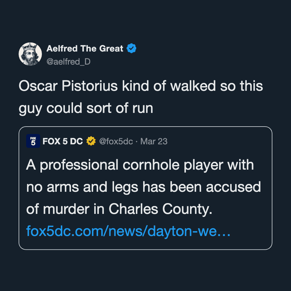This screenshot has width=291, height=291.
Task: Click the line "guy could sort of run"
Action: (86, 108)
